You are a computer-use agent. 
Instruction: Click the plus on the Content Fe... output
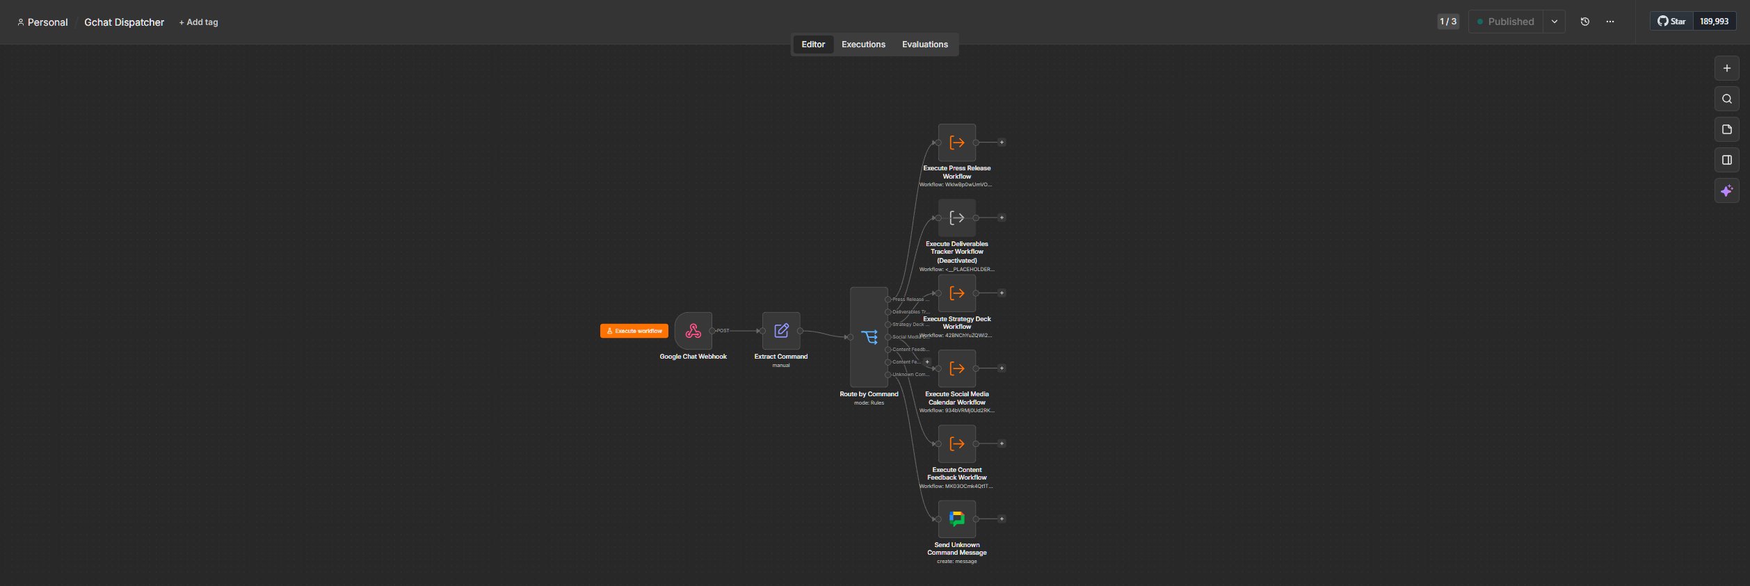coord(927,361)
